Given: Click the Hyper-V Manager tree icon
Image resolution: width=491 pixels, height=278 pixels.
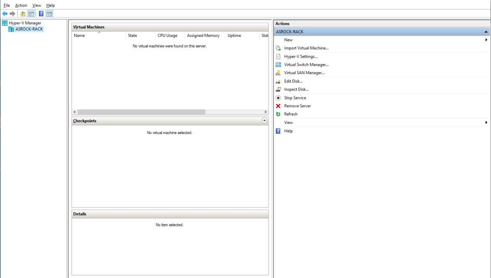Looking at the screenshot, I should (x=5, y=23).
